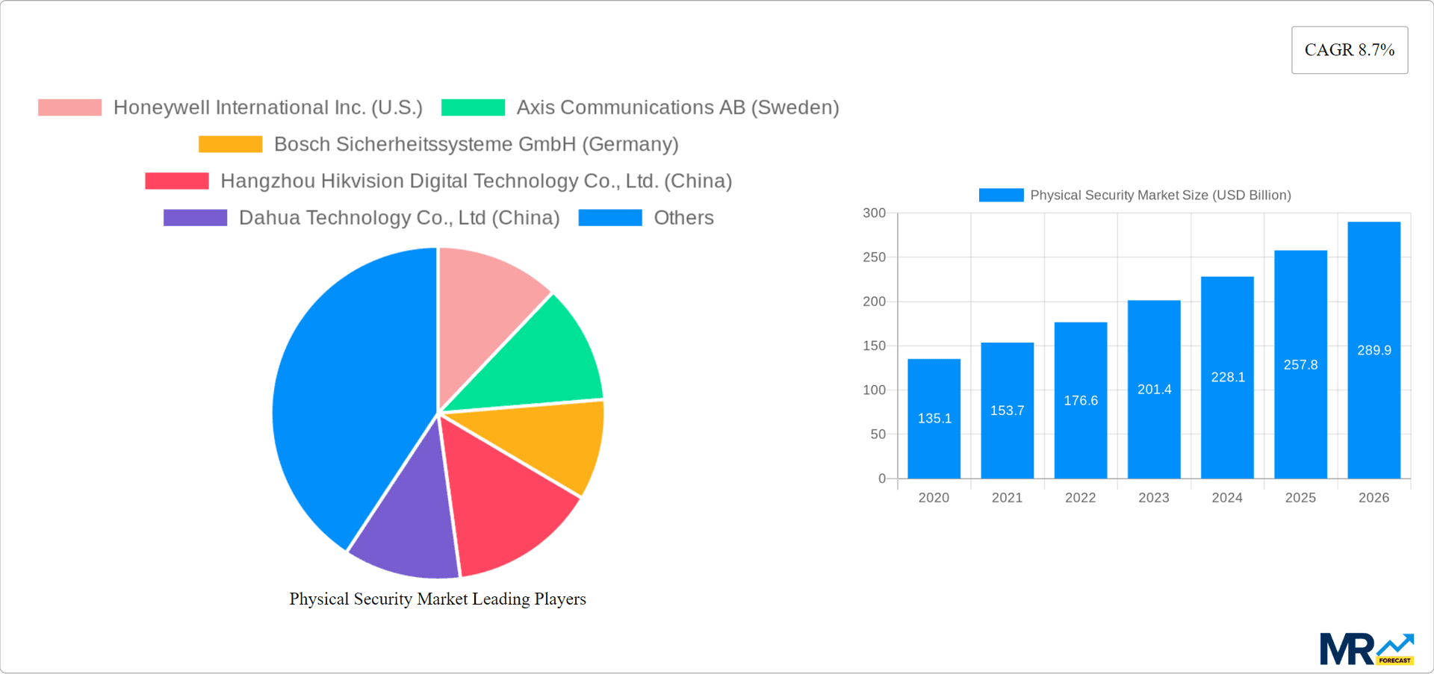Screen dimensions: 1434x674
Task: Click the Axis Communications green legend swatch
Action: click(x=474, y=107)
